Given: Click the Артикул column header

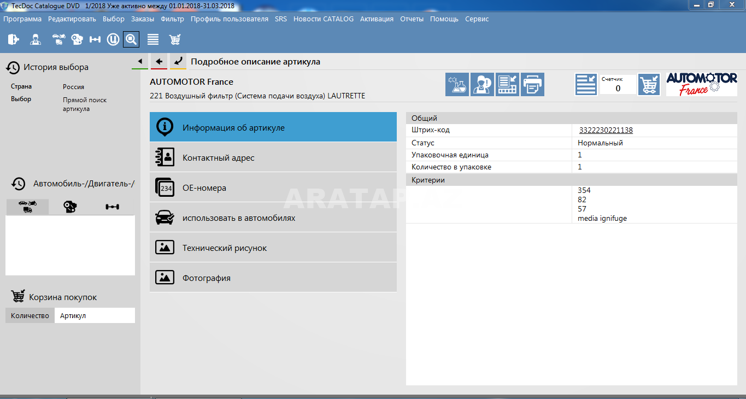Looking at the screenshot, I should click(95, 315).
